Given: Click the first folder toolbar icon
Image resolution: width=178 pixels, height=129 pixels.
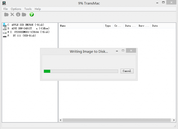Looking at the screenshot, I should (x=6, y=14).
